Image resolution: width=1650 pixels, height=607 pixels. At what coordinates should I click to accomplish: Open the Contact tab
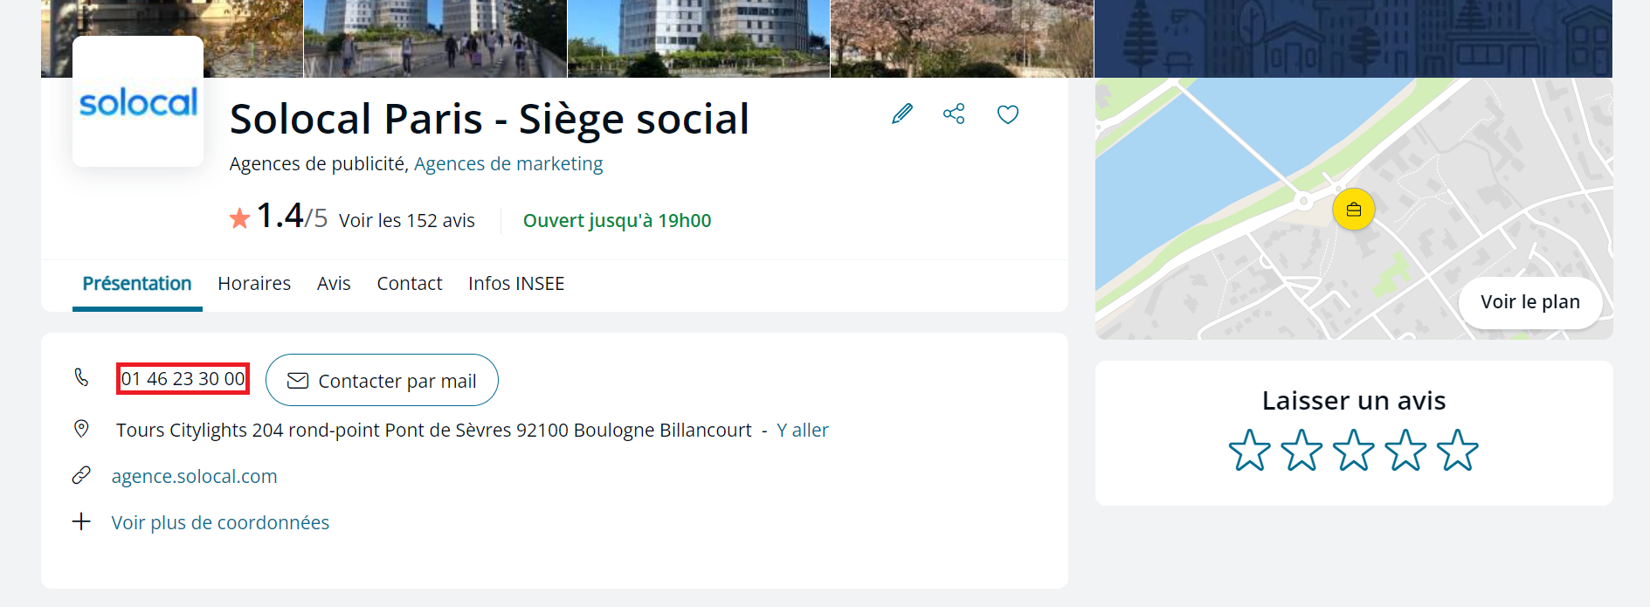tap(410, 284)
